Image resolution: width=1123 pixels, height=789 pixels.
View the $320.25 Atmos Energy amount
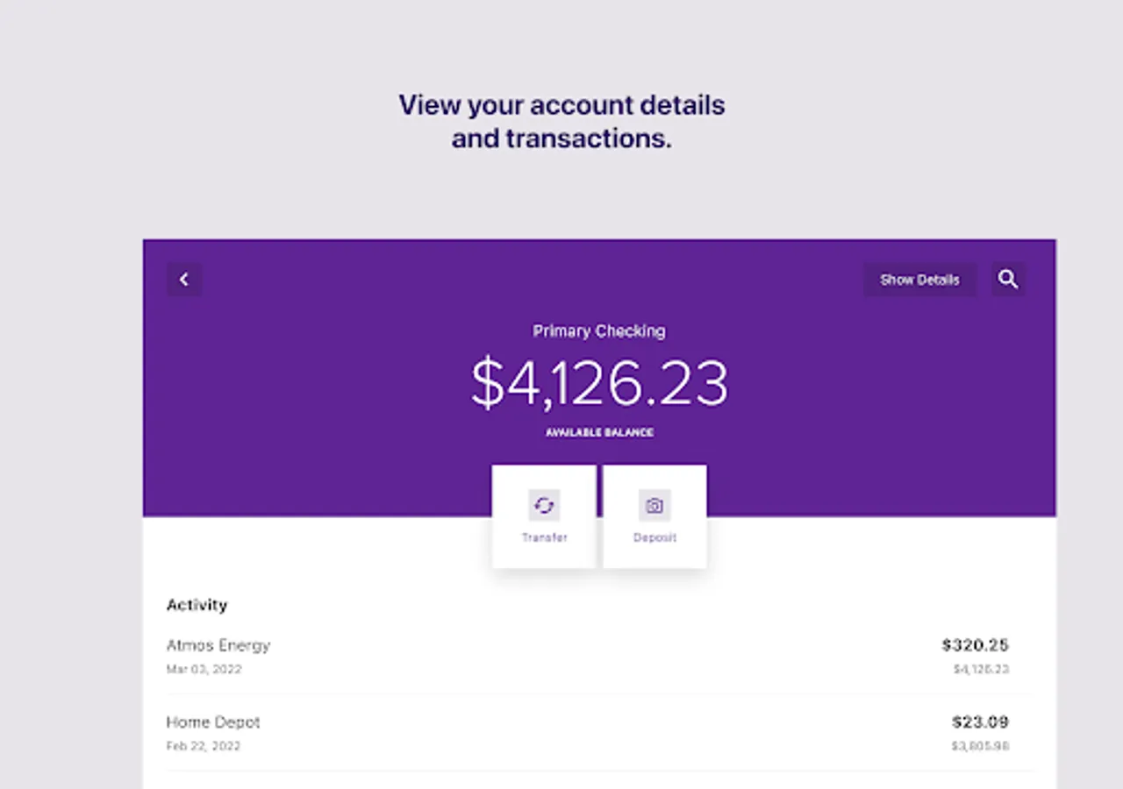[975, 645]
